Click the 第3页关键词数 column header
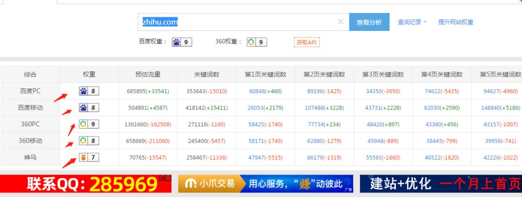Viewport: 522px width, 203px height. [383, 74]
